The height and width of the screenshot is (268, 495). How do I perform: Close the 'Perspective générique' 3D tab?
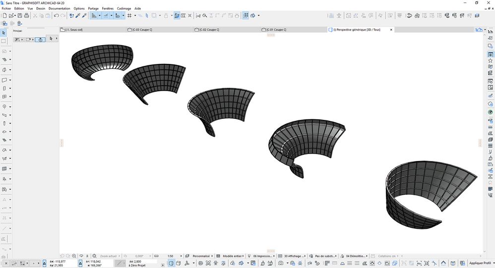(x=391, y=30)
